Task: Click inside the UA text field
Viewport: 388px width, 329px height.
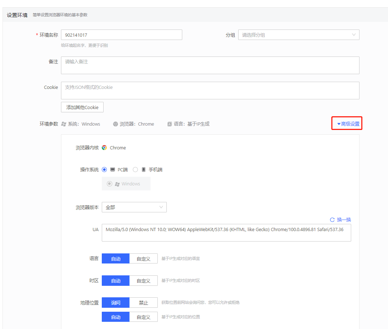Action: pyautogui.click(x=226, y=232)
